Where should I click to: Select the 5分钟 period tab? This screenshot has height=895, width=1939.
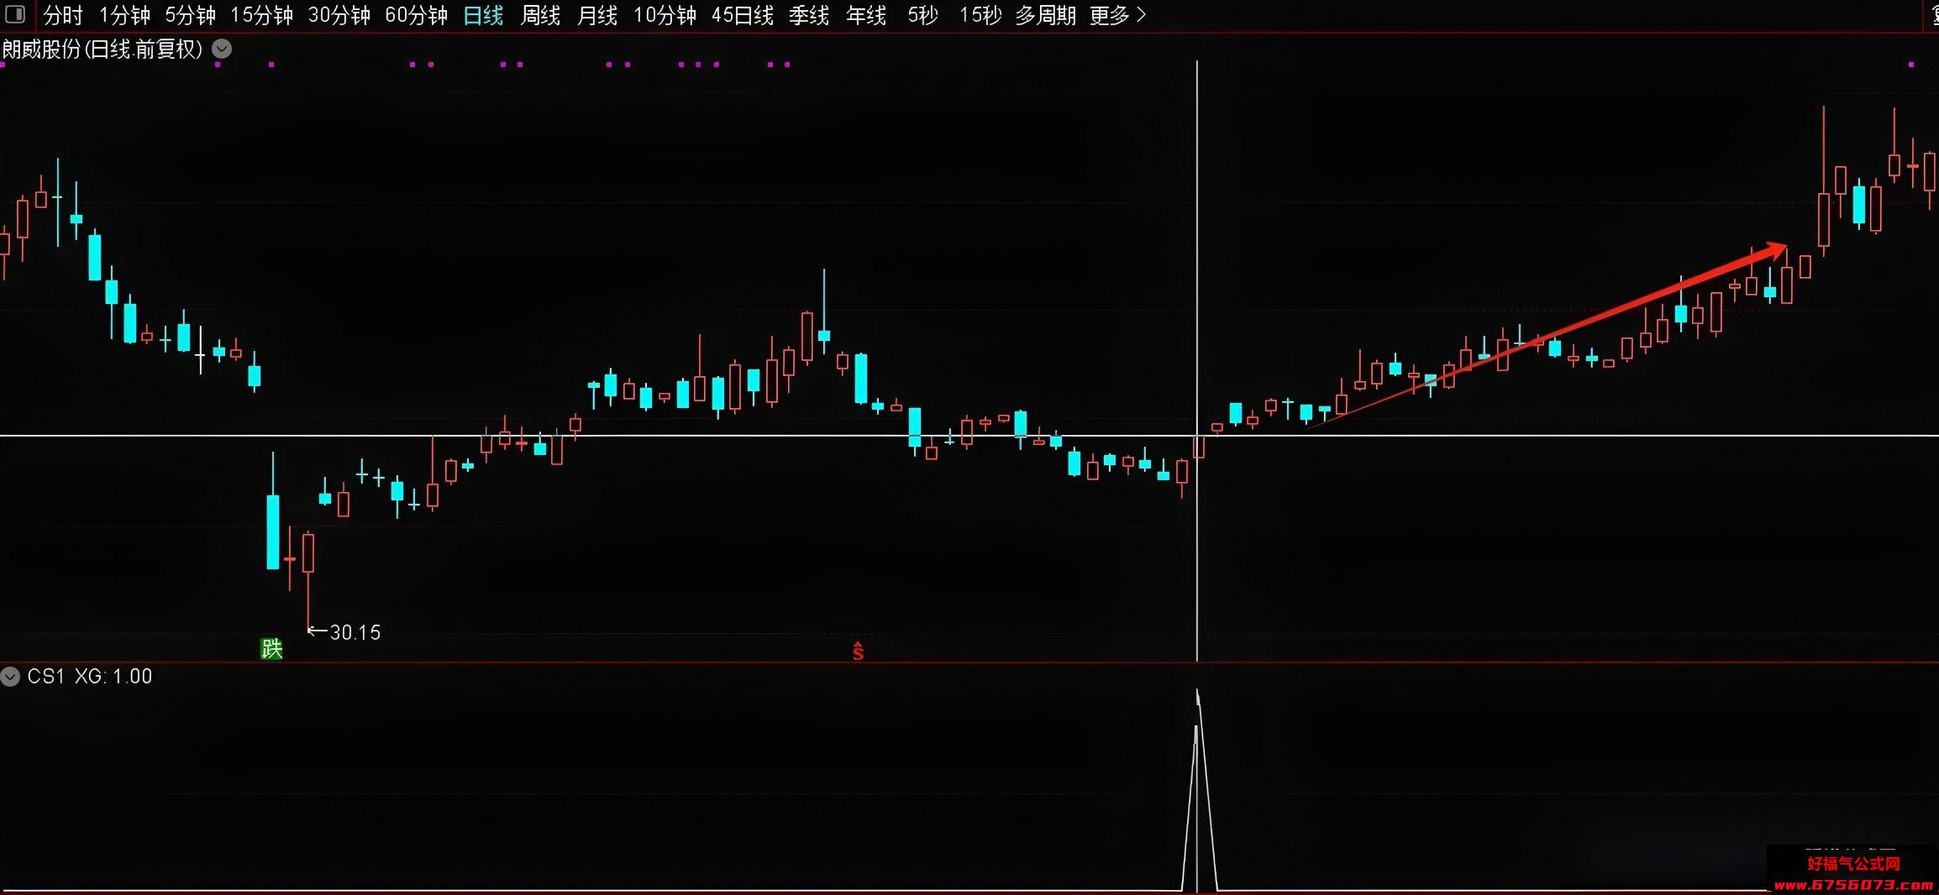(x=190, y=15)
